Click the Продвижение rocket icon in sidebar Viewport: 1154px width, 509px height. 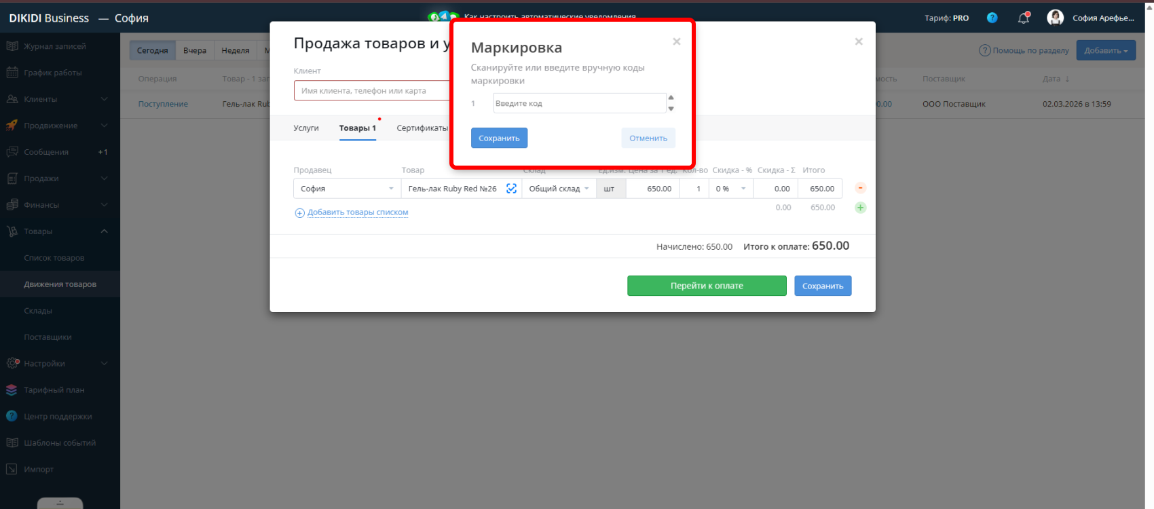pos(12,126)
